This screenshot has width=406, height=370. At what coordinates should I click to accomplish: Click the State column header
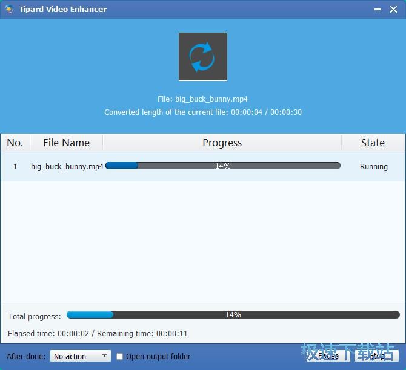[x=373, y=143]
